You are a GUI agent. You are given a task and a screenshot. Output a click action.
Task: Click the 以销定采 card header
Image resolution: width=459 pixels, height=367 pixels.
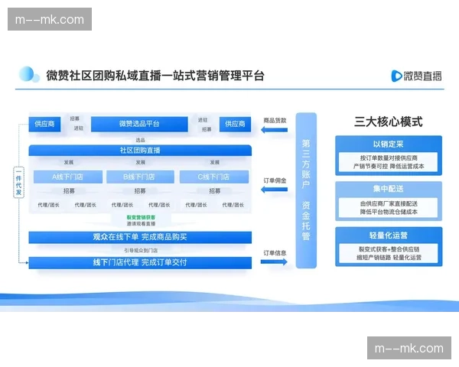pos(388,144)
